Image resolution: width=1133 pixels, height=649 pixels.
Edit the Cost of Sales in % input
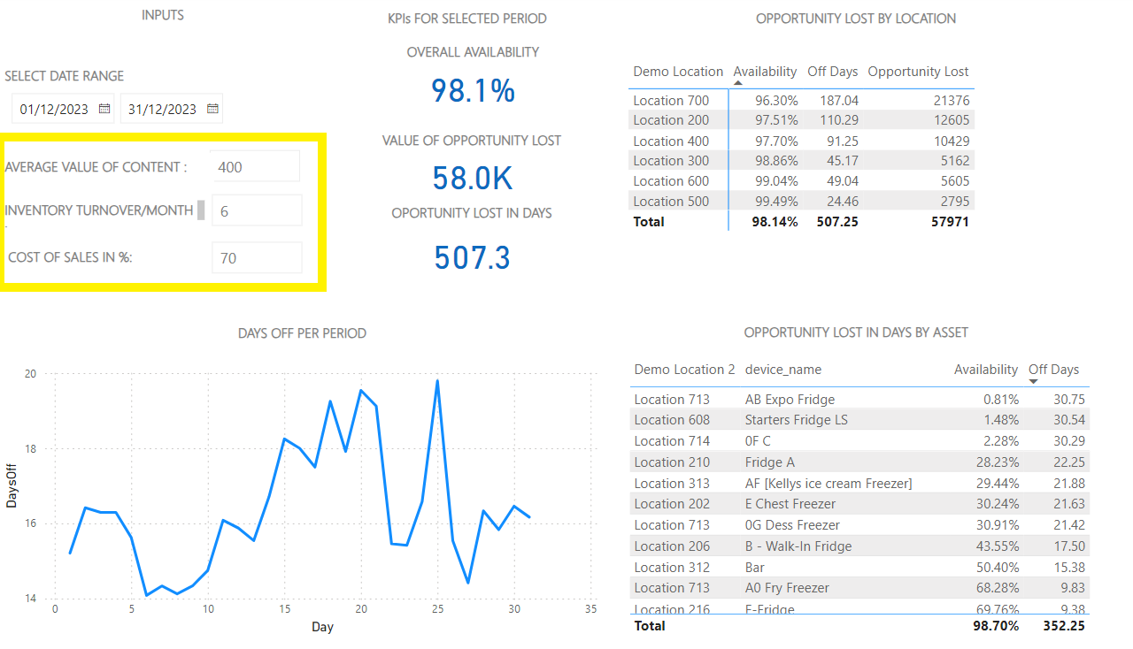pos(257,258)
